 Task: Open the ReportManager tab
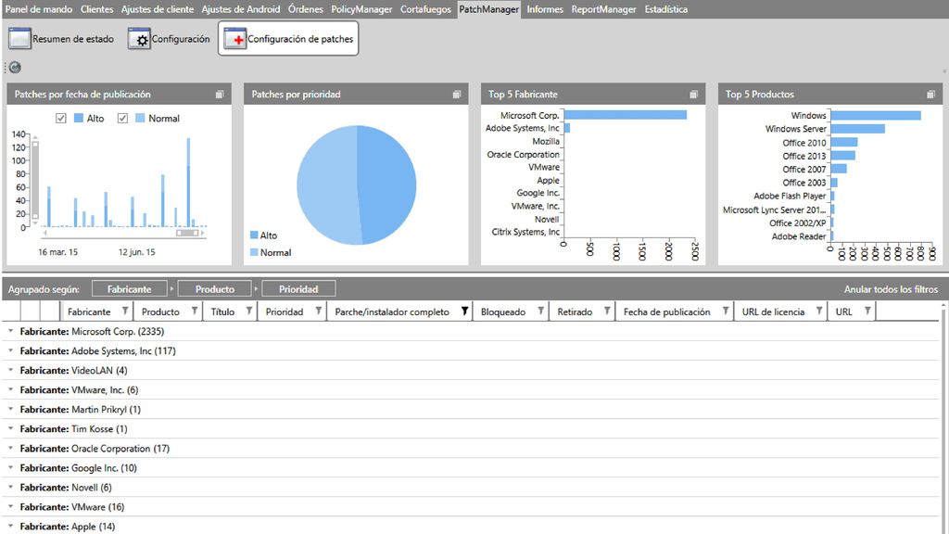(x=603, y=9)
